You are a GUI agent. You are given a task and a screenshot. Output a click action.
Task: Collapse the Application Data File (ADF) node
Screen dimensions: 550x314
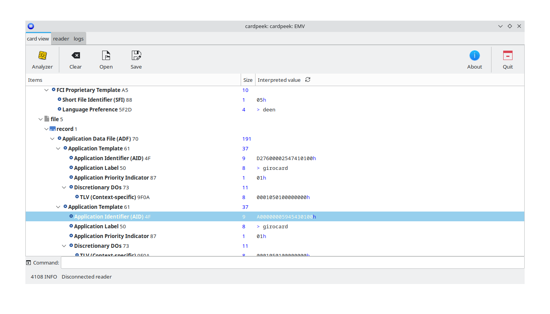click(52, 139)
